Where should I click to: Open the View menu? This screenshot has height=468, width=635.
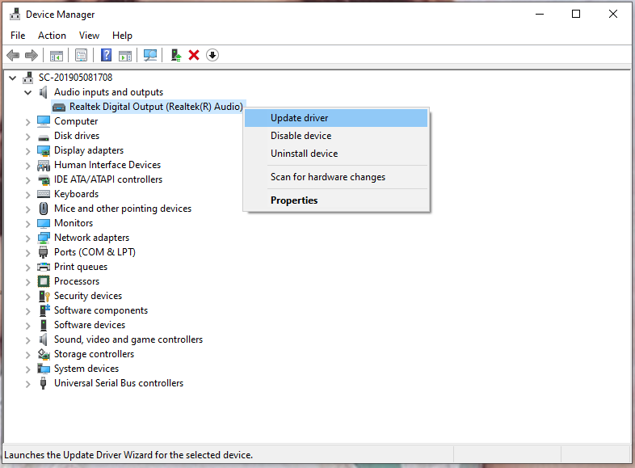point(89,36)
